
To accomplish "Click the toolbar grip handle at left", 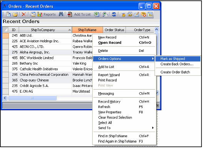I will (3, 14).
